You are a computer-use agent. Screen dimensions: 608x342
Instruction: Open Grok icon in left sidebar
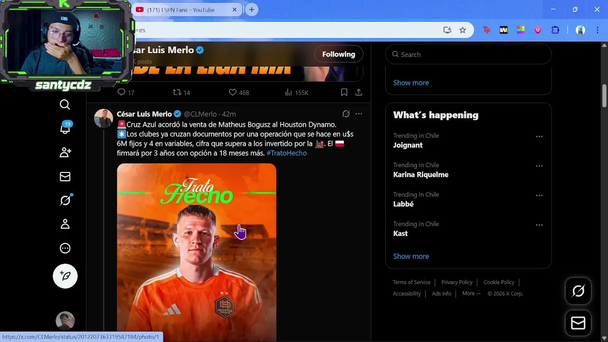[65, 200]
